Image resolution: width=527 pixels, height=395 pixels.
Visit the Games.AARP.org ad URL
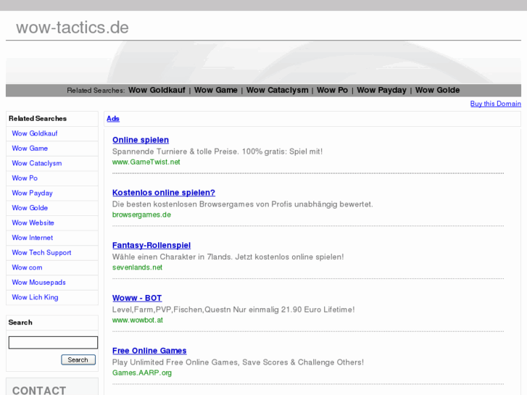[142, 373]
